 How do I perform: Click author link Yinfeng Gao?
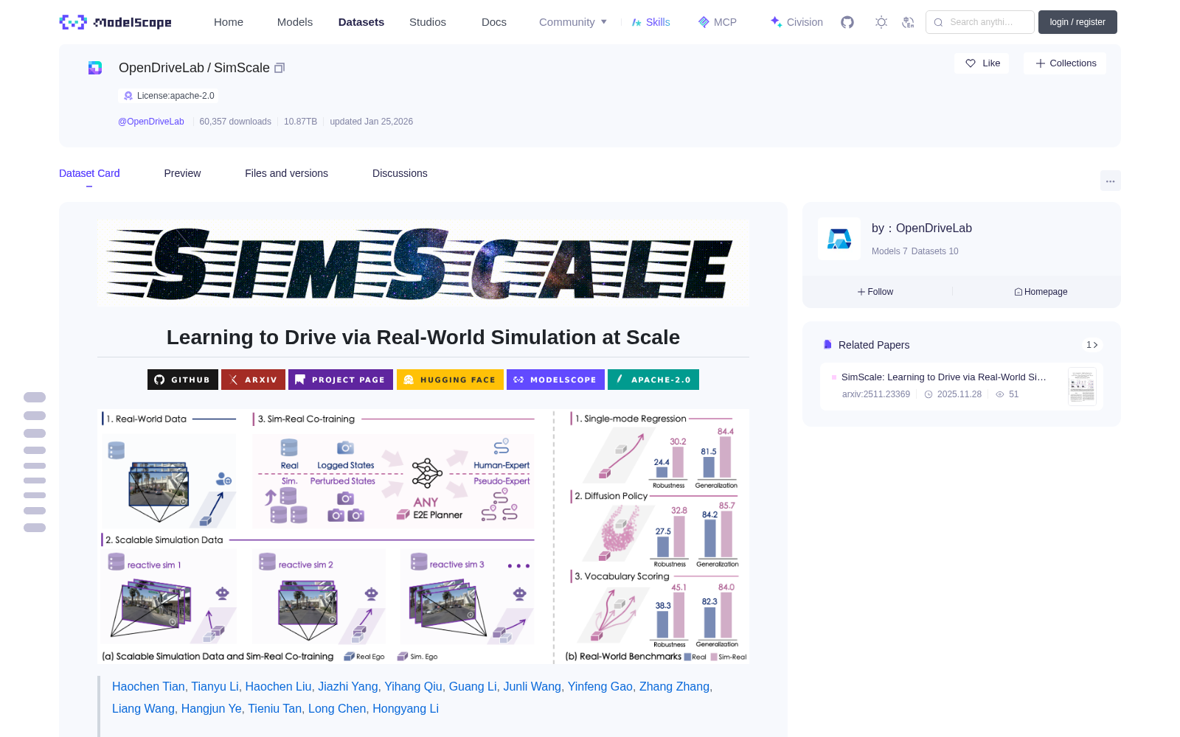600,686
